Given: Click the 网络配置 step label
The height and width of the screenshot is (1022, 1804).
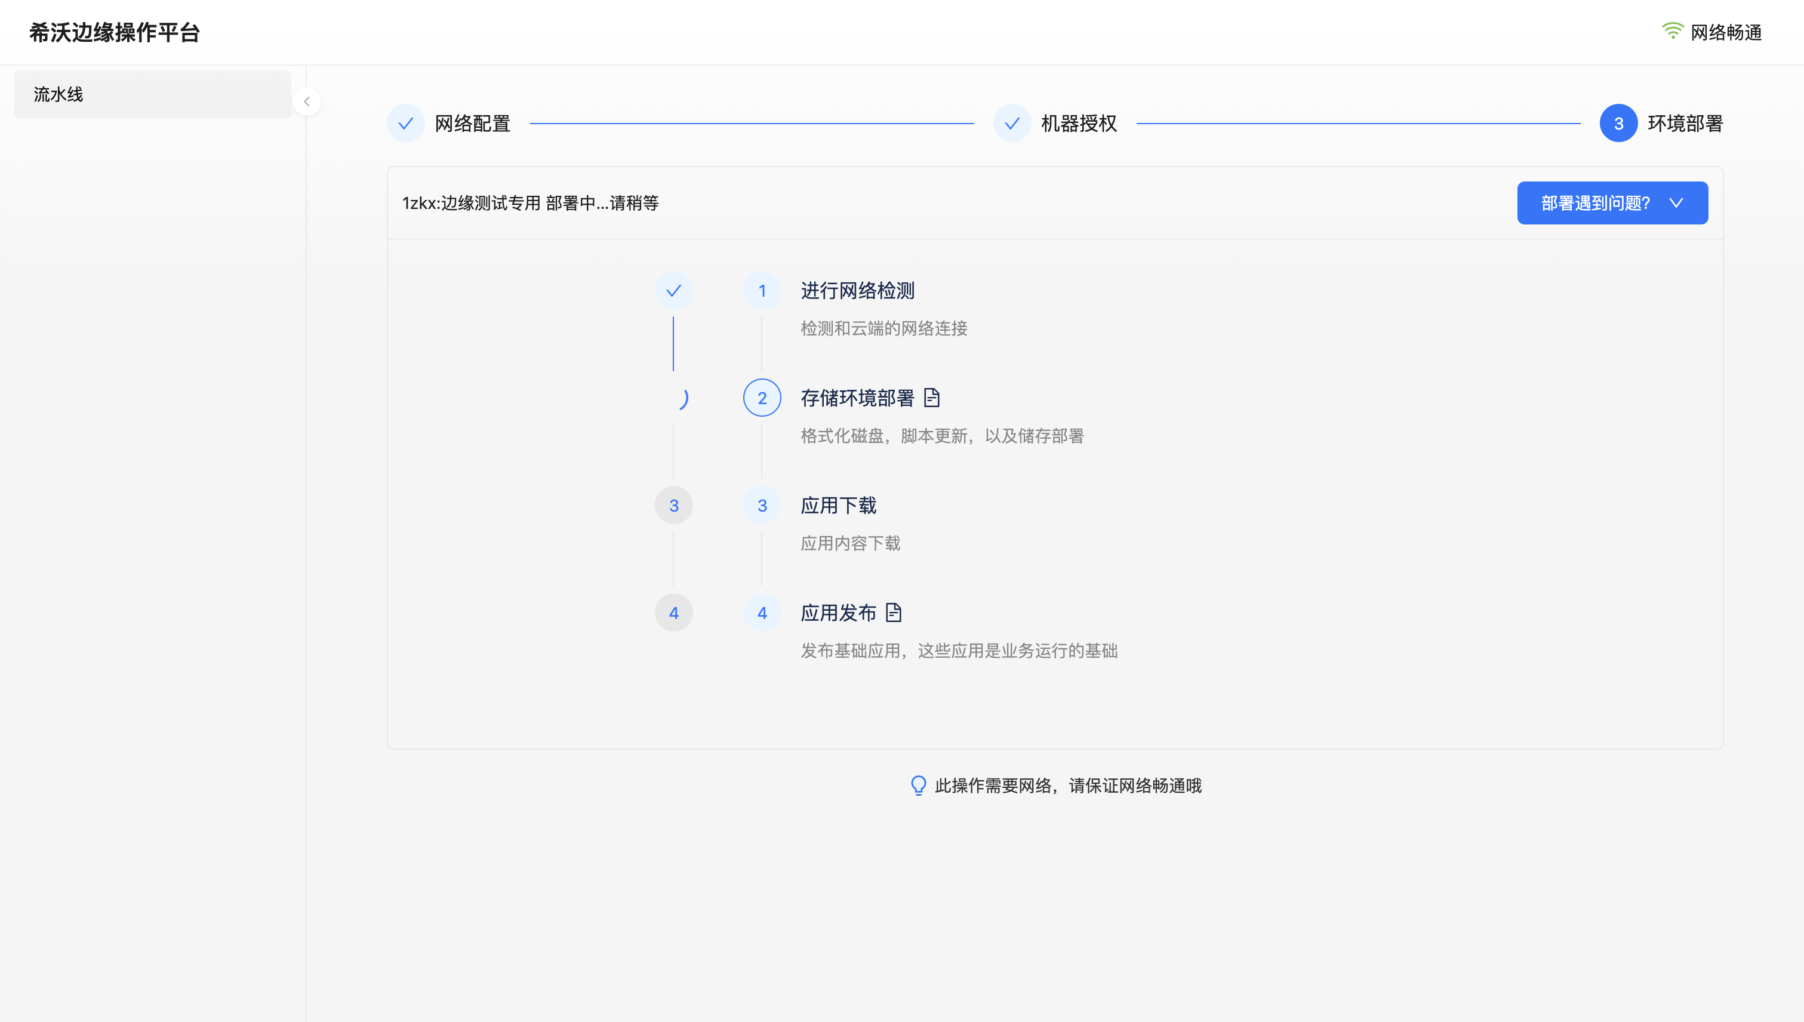Looking at the screenshot, I should pos(472,124).
